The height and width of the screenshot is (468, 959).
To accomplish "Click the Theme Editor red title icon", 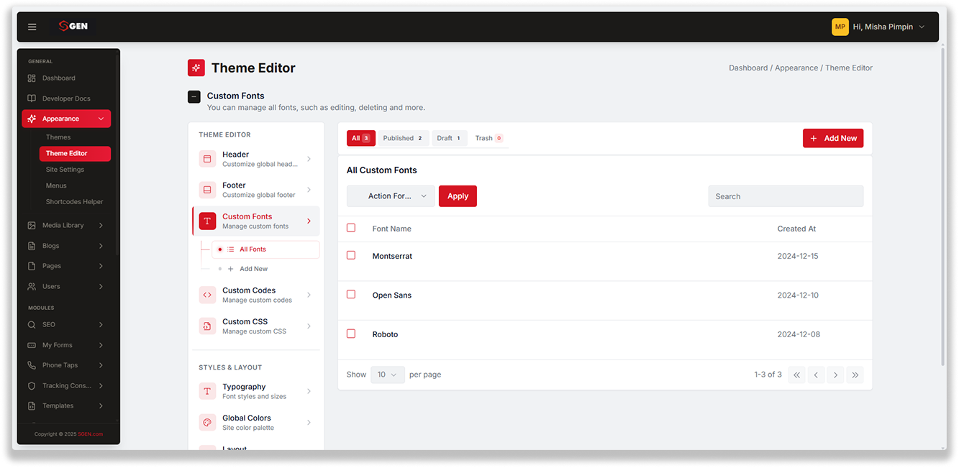I will click(196, 68).
